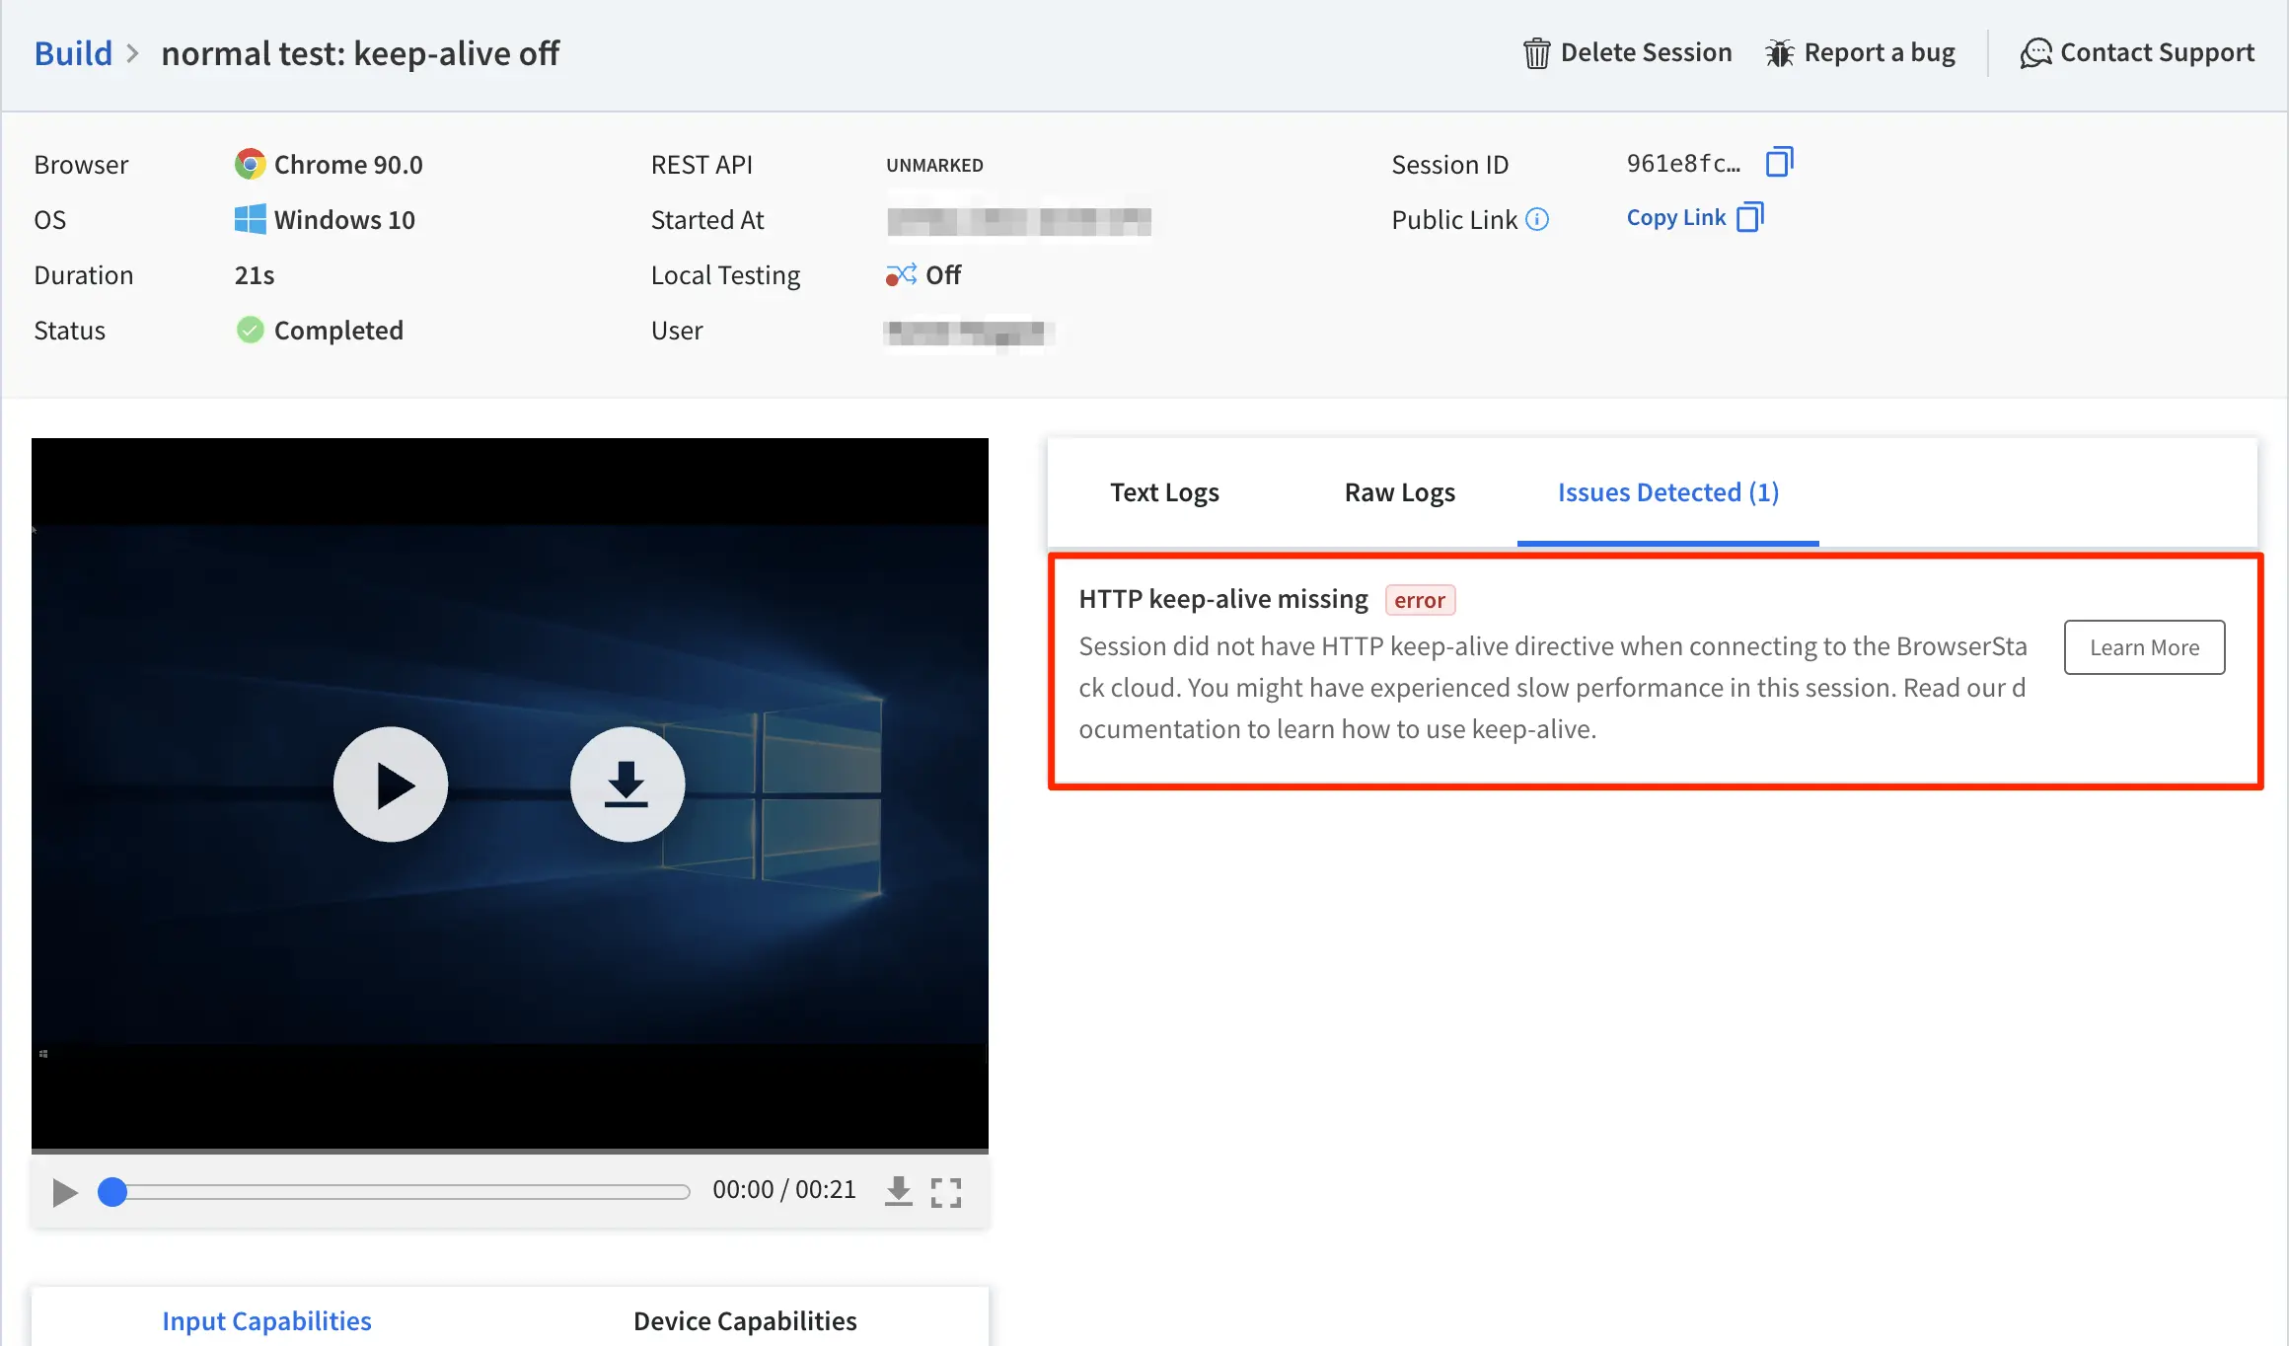Switch to the Raw Logs tab
Image resolution: width=2289 pixels, height=1346 pixels.
1399,492
